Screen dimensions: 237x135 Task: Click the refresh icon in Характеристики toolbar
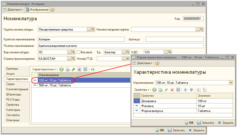(93, 70)
